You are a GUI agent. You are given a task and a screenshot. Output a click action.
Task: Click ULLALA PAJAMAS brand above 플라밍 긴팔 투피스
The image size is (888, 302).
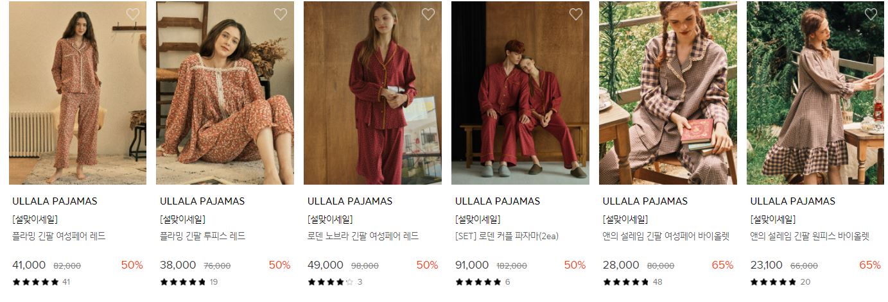202,201
